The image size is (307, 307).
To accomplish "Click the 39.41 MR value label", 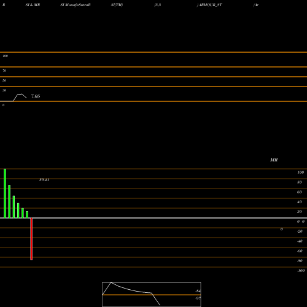I will click(44, 180).
